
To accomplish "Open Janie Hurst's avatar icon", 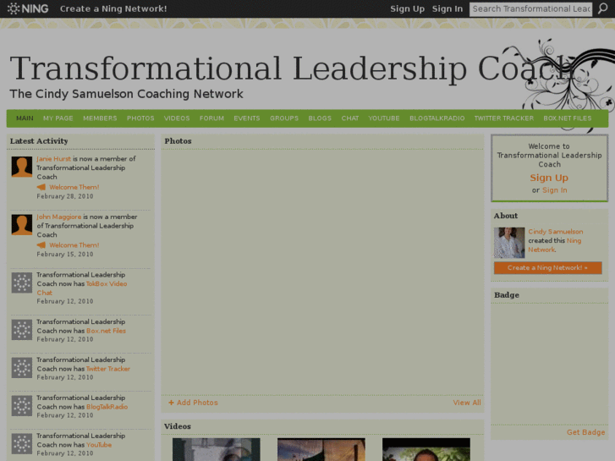I will 22,167.
